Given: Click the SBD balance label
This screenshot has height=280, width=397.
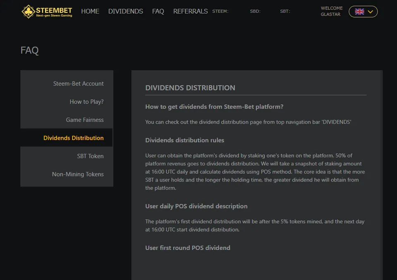Looking at the screenshot, I should (255, 11).
